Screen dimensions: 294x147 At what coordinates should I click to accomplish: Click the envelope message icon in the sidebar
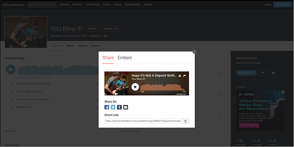pos(273,73)
